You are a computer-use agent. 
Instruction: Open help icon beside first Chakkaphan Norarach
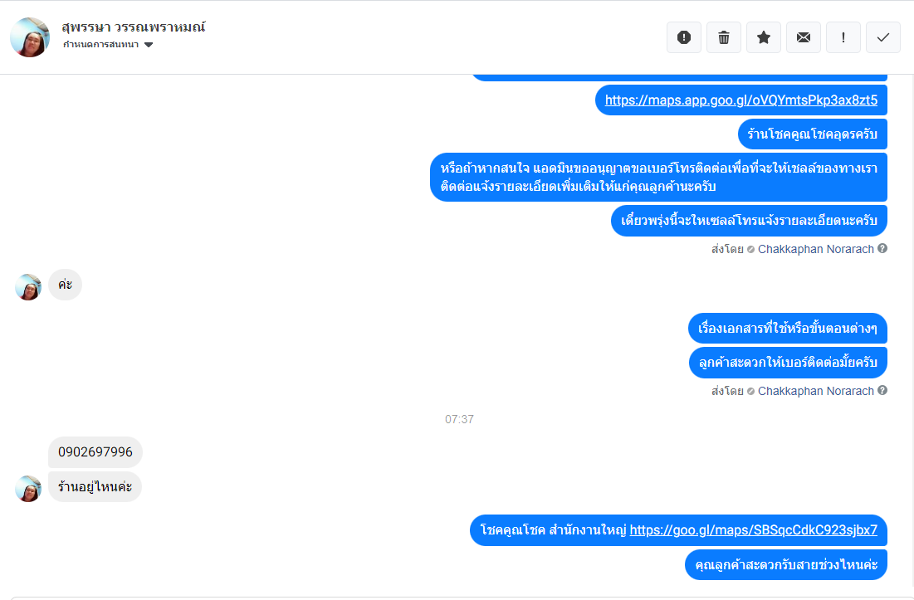[882, 249]
